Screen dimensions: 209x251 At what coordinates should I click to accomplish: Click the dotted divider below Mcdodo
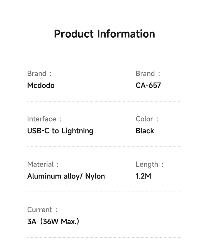coord(104,101)
